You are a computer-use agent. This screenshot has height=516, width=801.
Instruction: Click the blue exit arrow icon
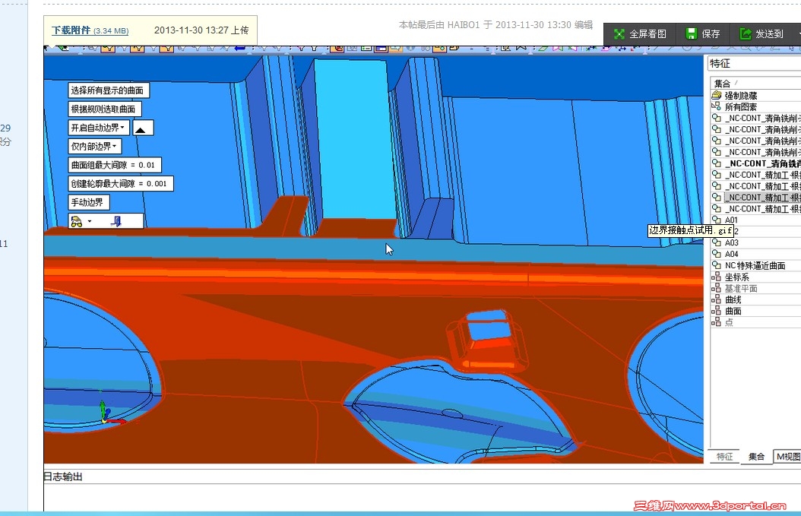(x=116, y=221)
